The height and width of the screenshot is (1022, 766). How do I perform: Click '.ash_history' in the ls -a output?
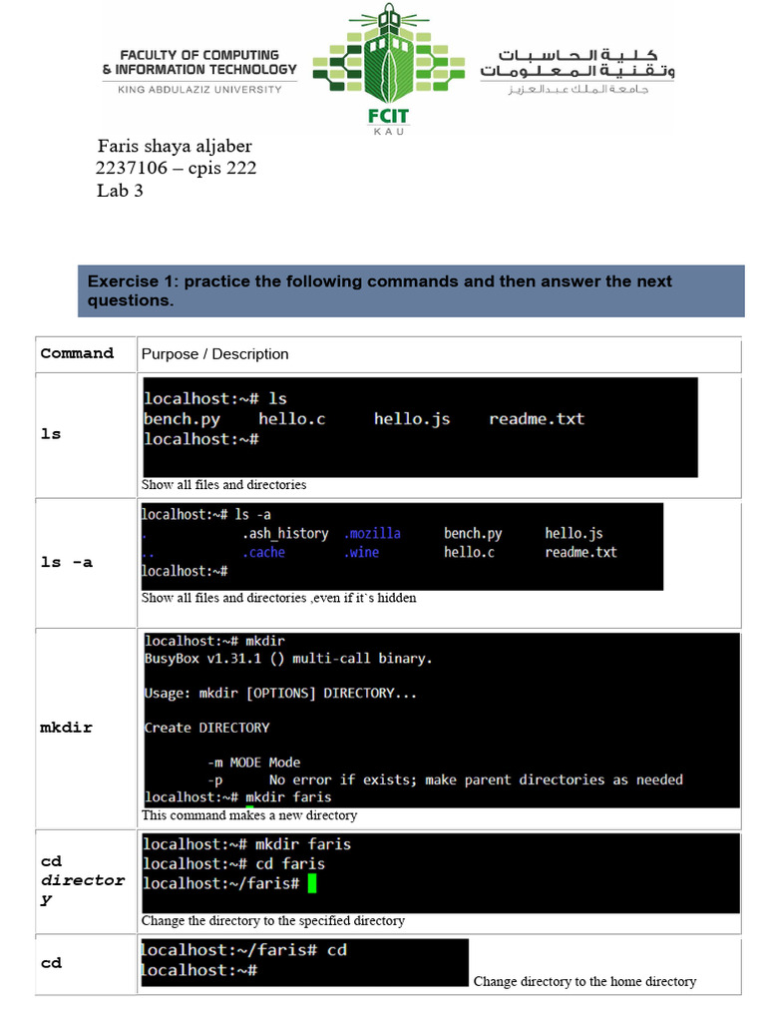click(x=285, y=533)
